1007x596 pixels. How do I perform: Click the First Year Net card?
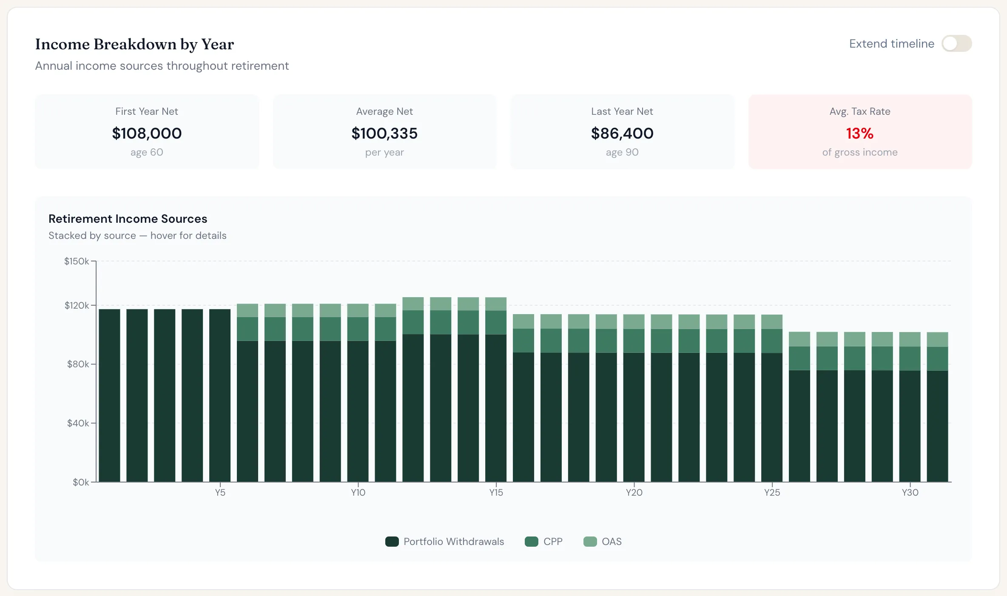click(147, 132)
